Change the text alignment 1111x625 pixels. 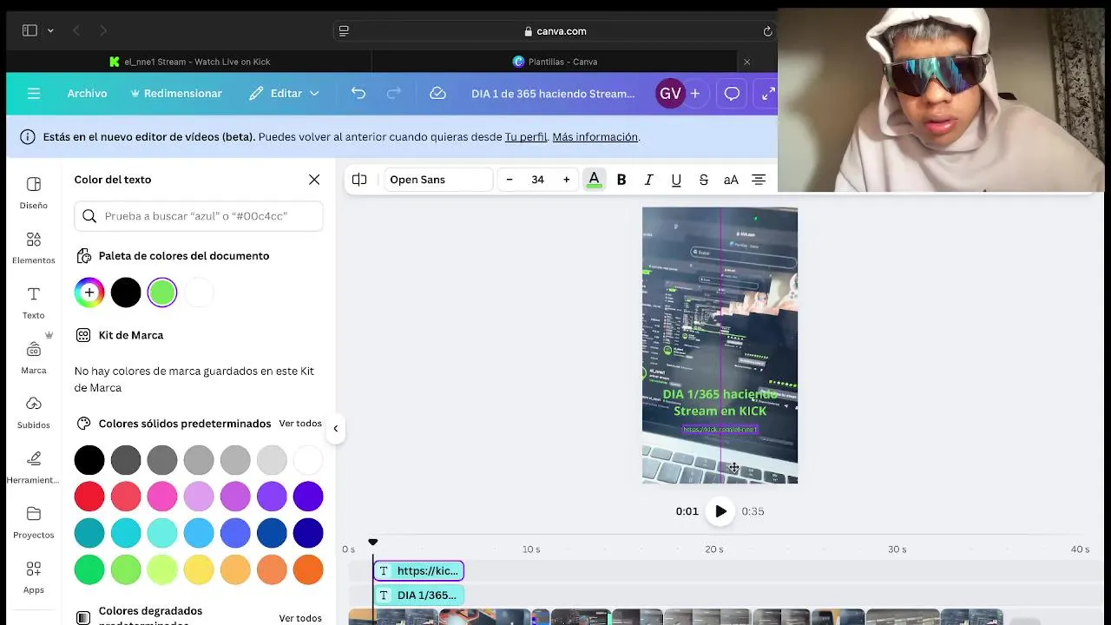pyautogui.click(x=759, y=180)
